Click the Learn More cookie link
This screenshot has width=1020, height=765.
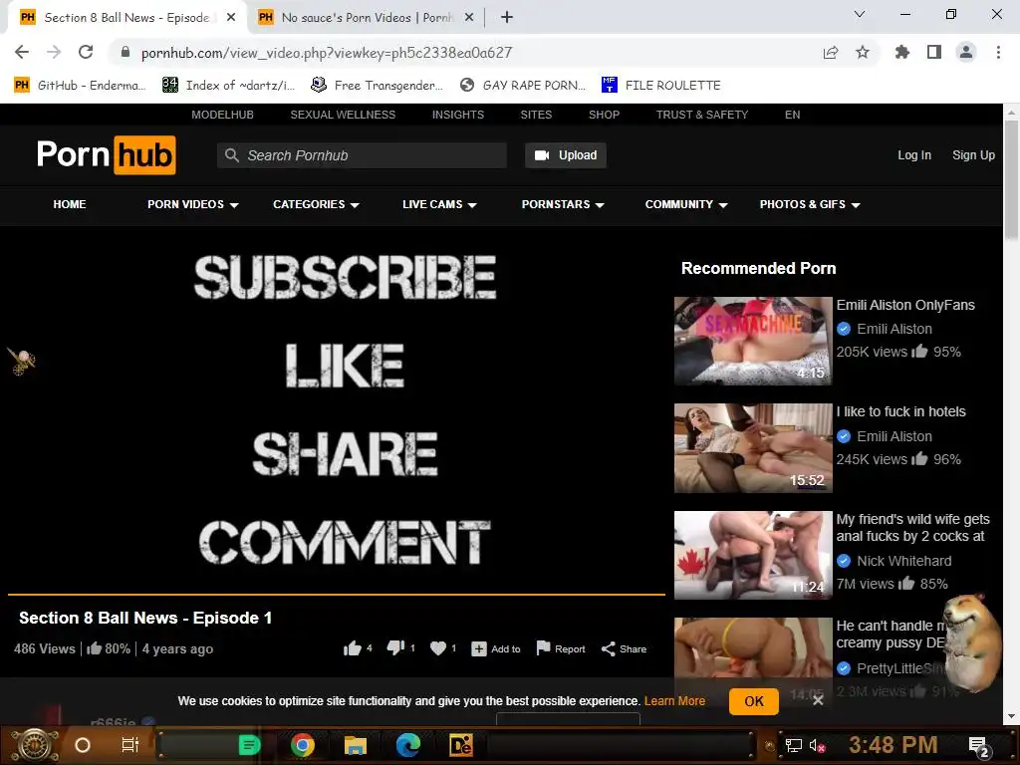click(674, 701)
